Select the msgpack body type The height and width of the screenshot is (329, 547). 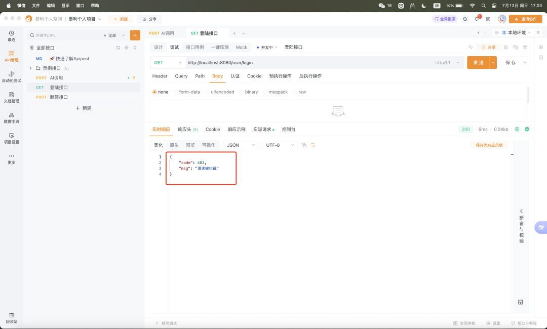tap(276, 92)
